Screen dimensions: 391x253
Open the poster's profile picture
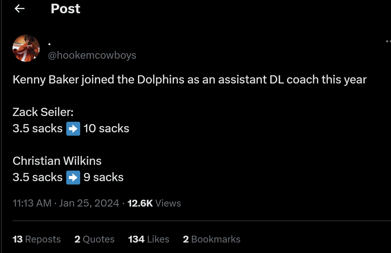[x=26, y=48]
